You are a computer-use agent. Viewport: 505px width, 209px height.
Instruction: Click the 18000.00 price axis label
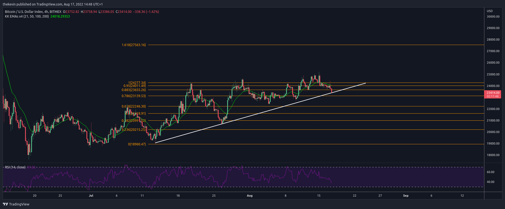493,155
